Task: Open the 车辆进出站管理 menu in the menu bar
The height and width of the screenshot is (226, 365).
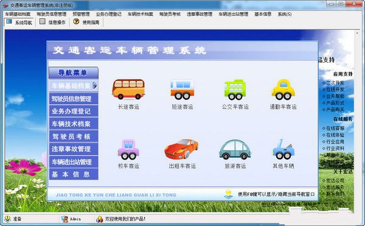Action: click(233, 14)
